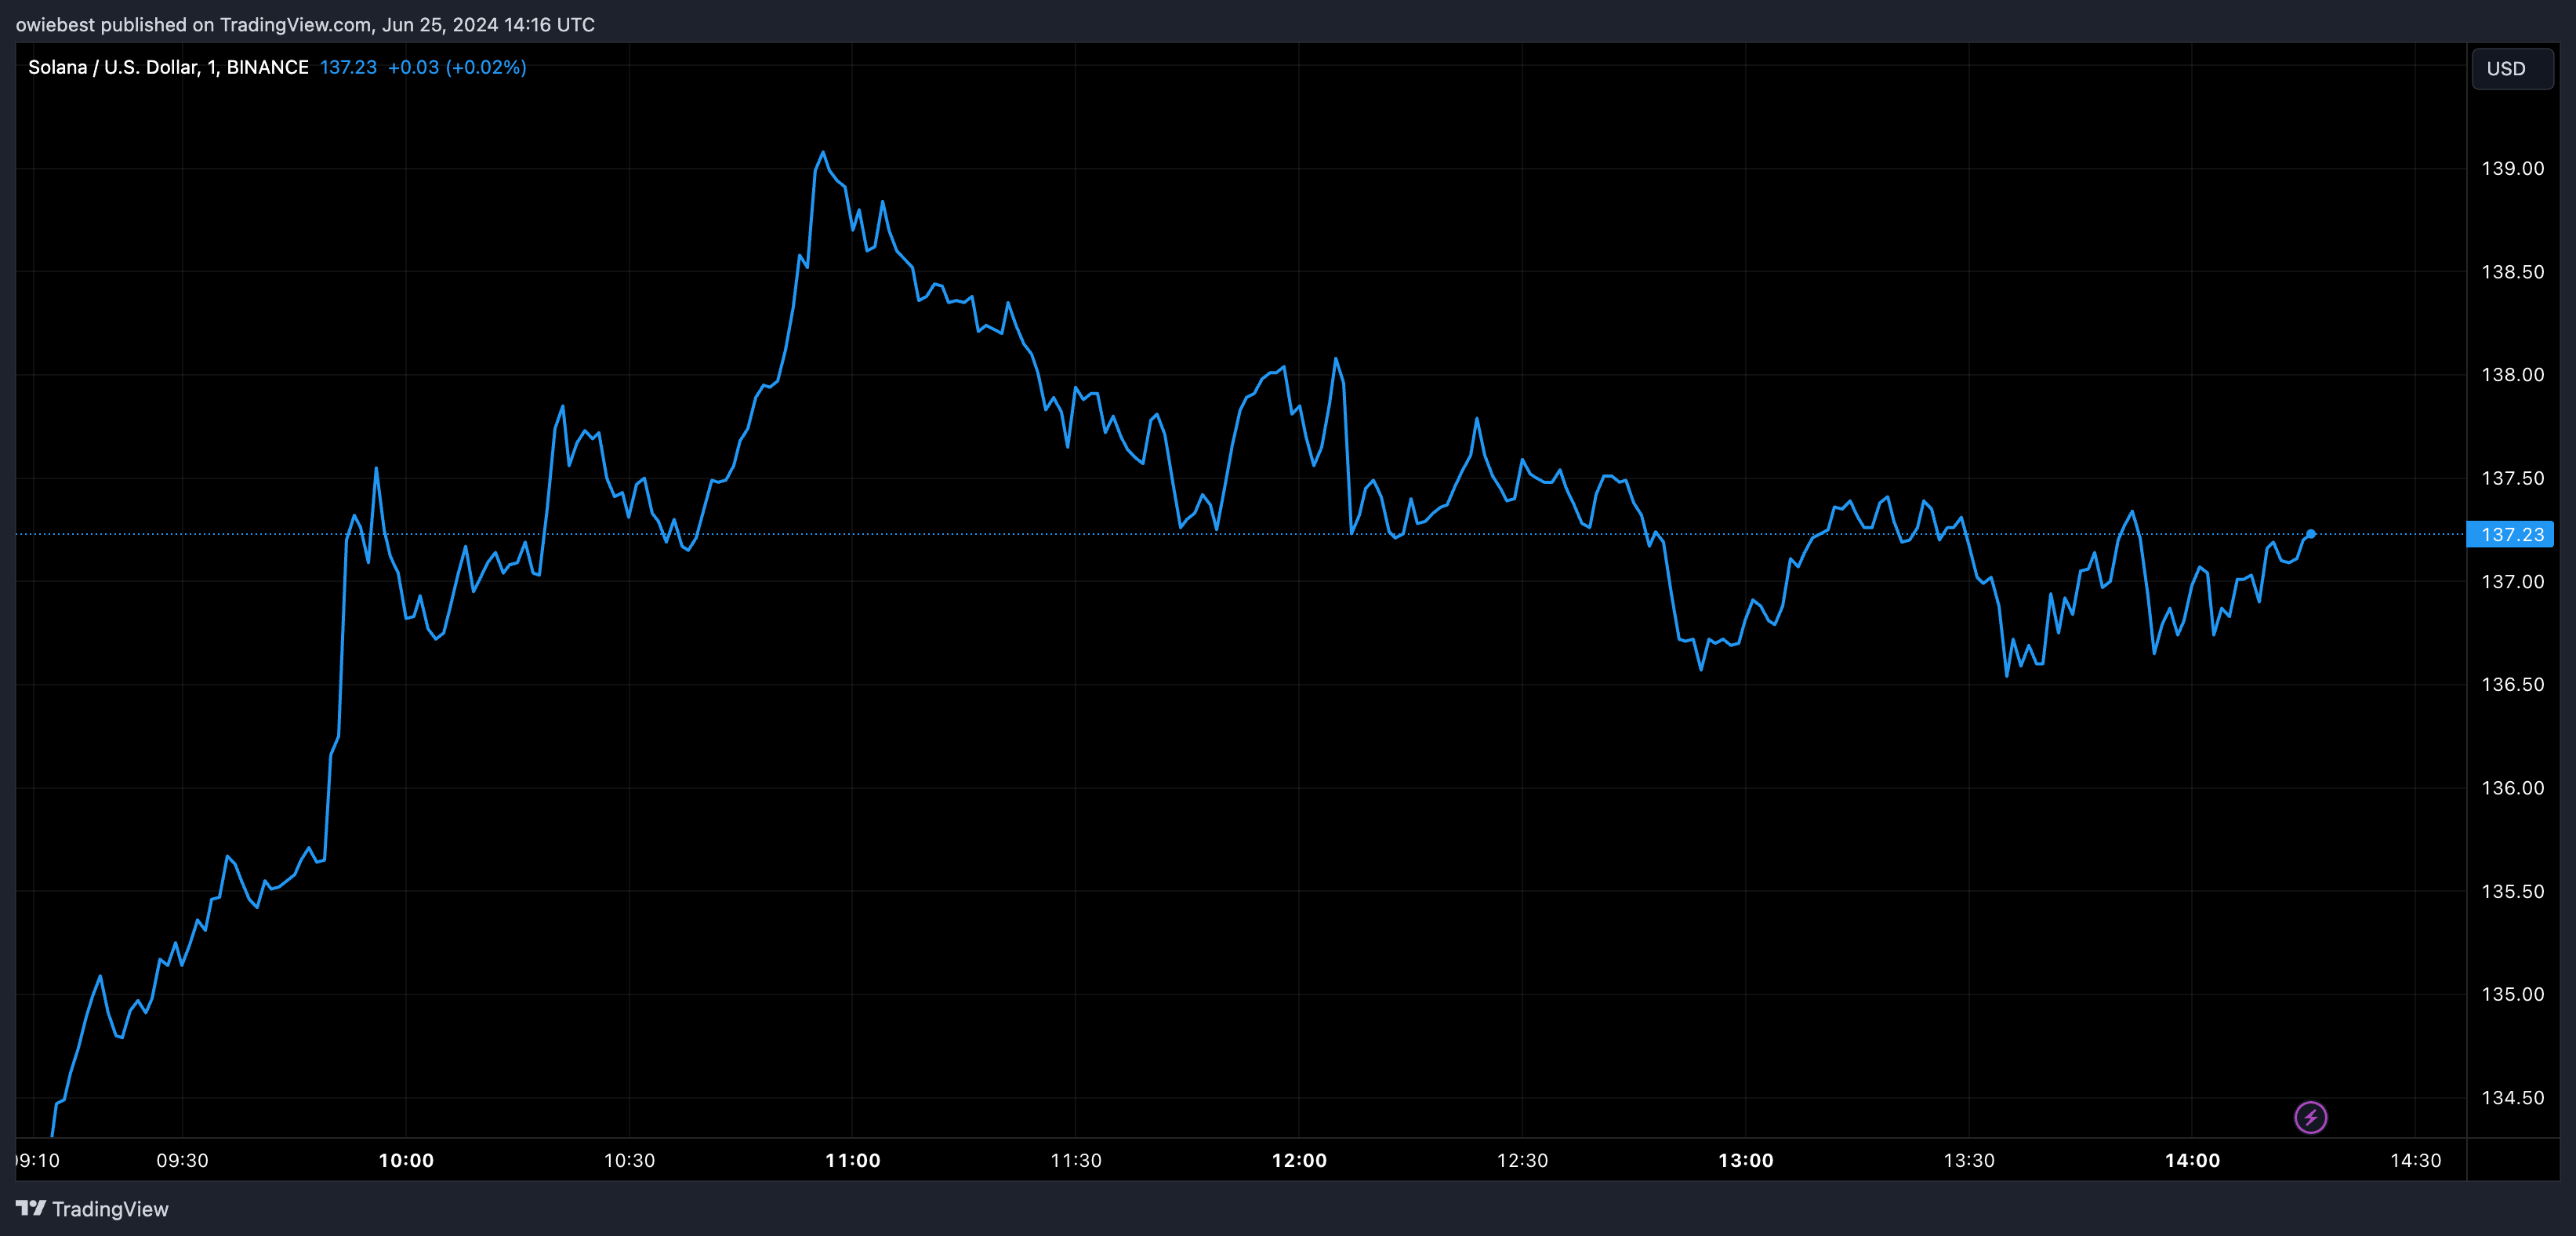The image size is (2576, 1236).
Task: Click the purple lightning bolt icon
Action: pos(2310,1117)
